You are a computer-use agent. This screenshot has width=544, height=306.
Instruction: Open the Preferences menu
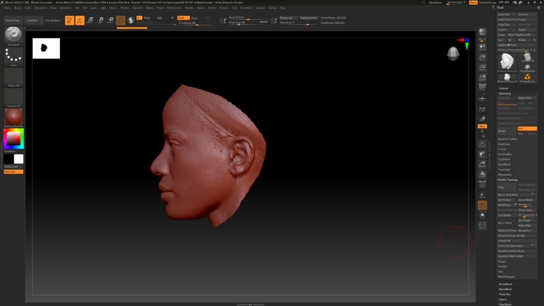[174, 7]
